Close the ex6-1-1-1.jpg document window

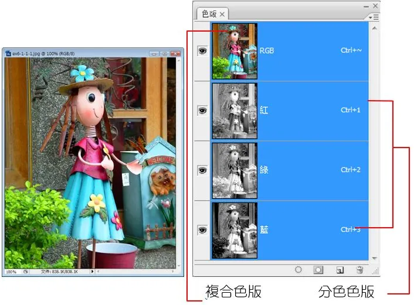[x=175, y=53]
